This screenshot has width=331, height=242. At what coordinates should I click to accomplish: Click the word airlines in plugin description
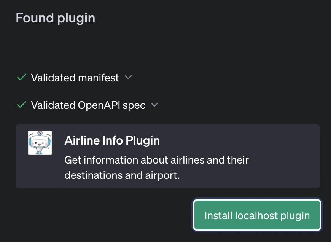(188, 160)
